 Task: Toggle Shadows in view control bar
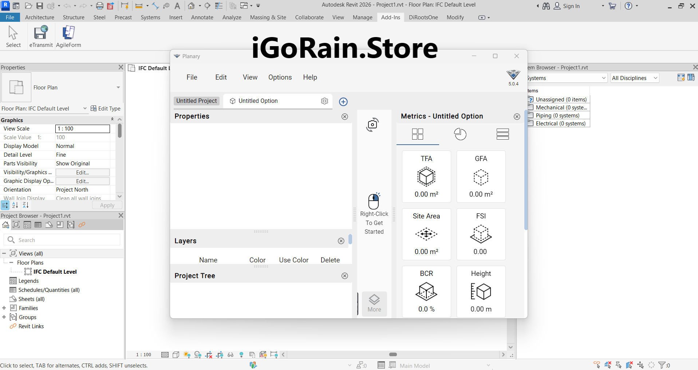(x=198, y=355)
